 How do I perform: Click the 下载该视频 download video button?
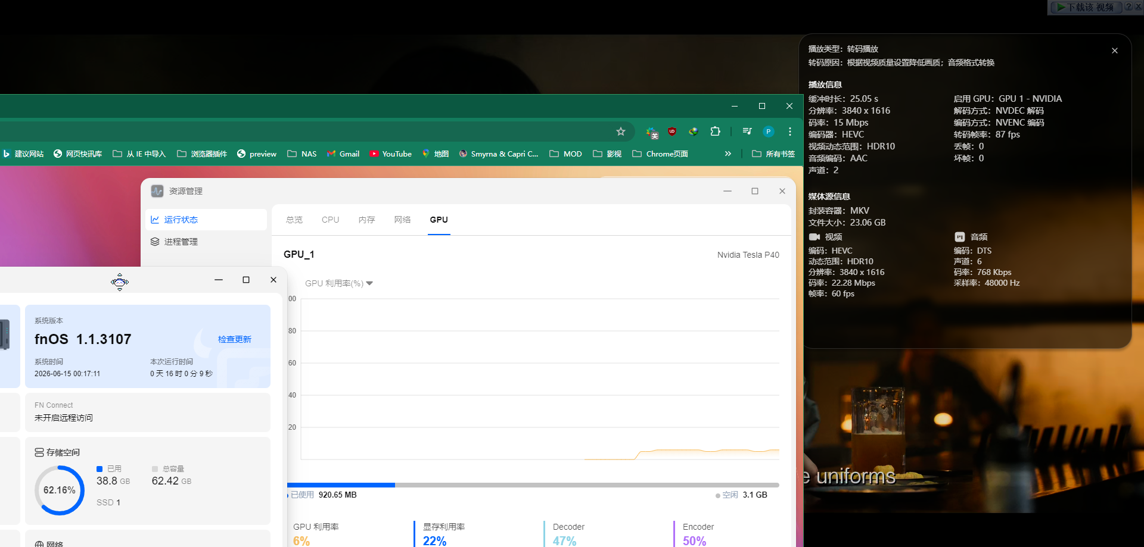click(1085, 7)
